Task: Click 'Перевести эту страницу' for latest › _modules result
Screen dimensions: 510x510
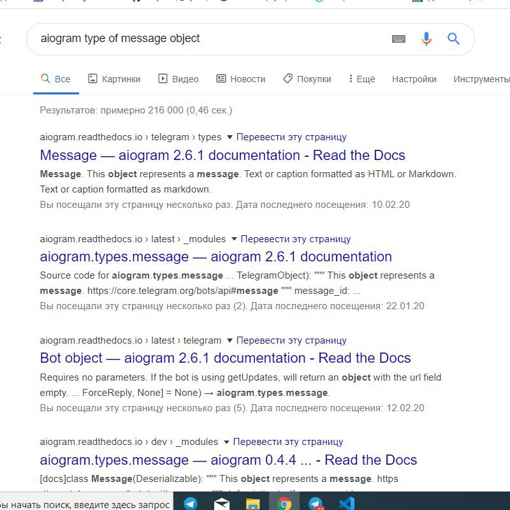Action: (296, 239)
